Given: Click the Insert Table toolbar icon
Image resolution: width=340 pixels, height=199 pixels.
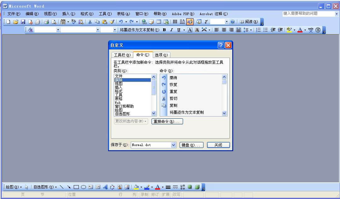Looking at the screenshot, I should point(158,22).
